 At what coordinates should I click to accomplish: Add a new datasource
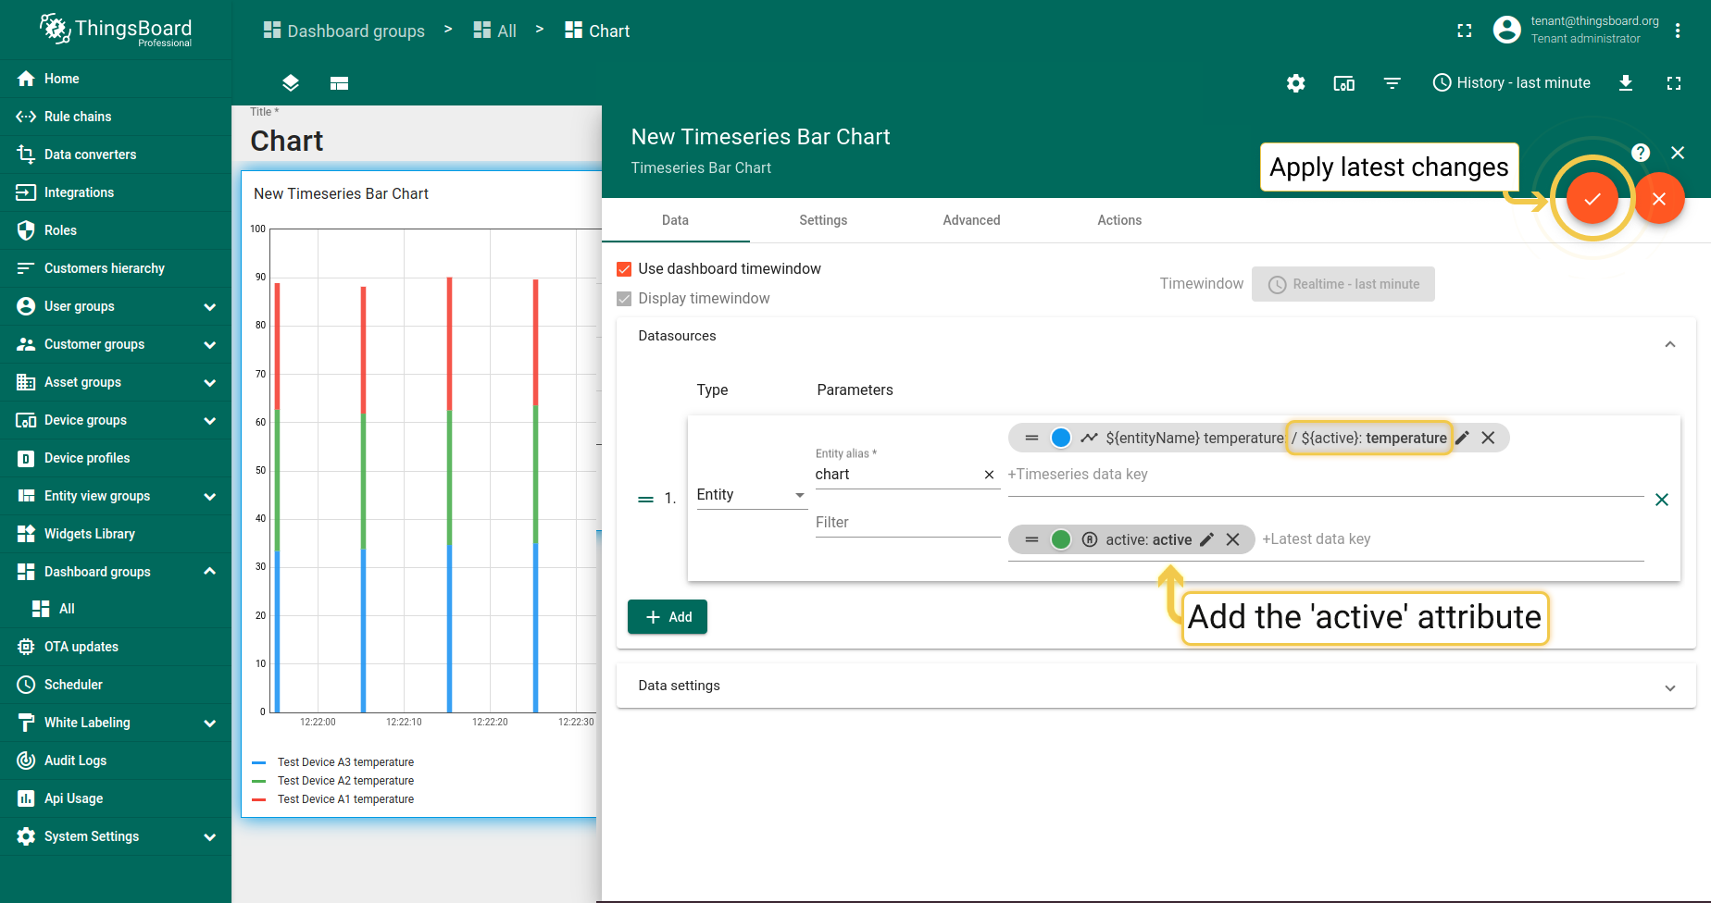click(x=668, y=617)
